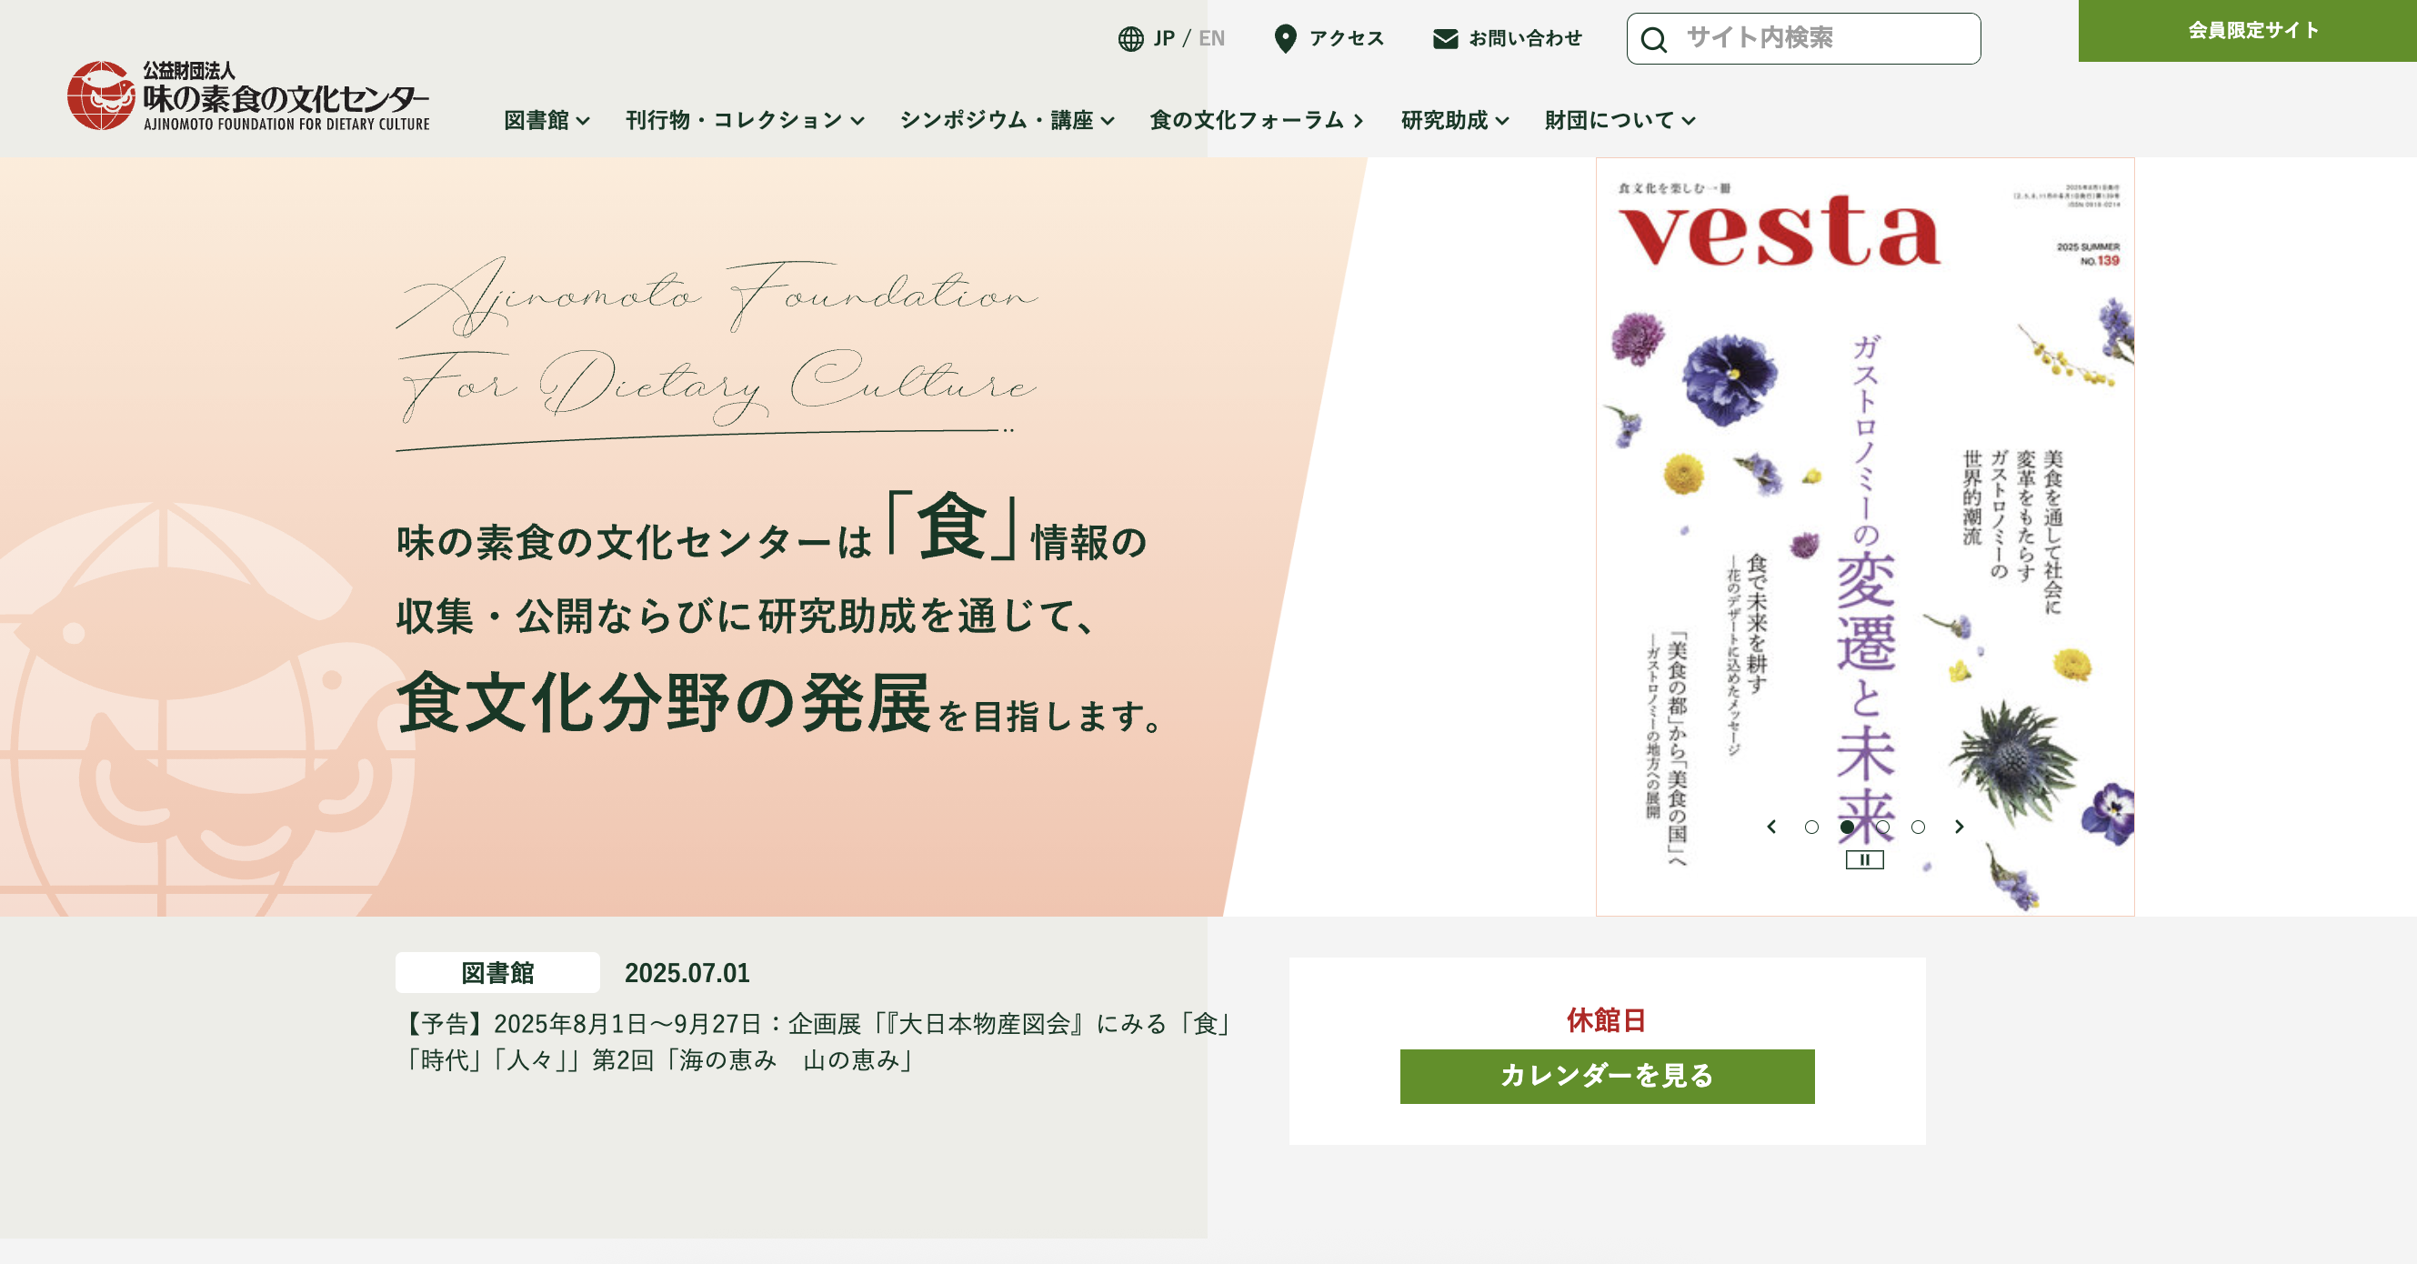Image resolution: width=2417 pixels, height=1264 pixels.
Task: Open 財団について menu
Action: (1620, 120)
